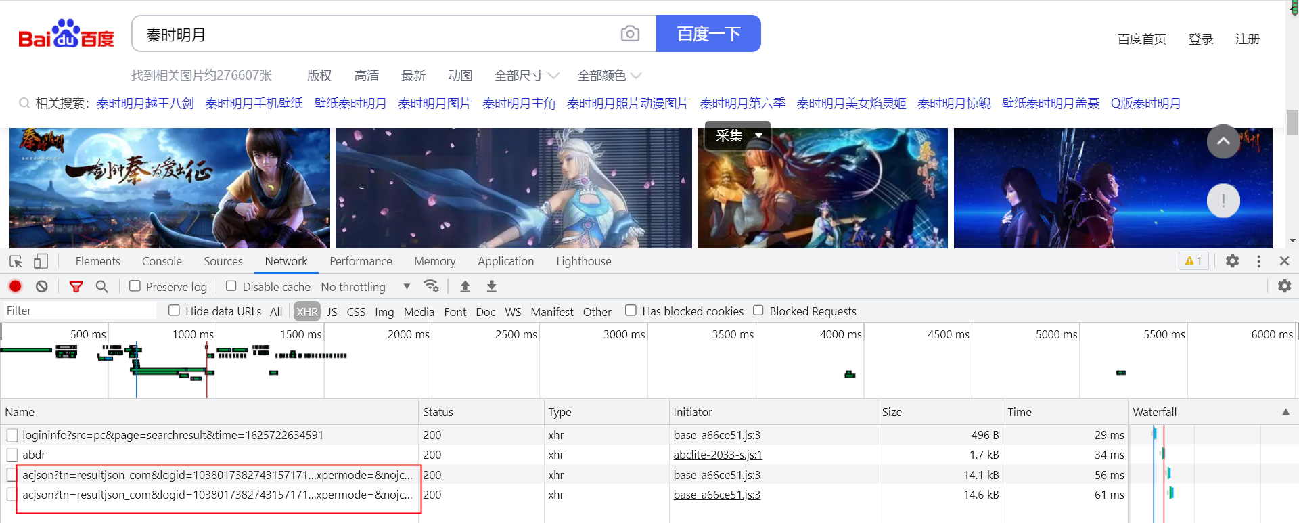The height and width of the screenshot is (523, 1299).
Task: Open the Lighthouse tab
Action: (x=584, y=261)
